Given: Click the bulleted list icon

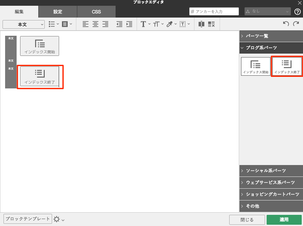Looking at the screenshot, I should click(x=52, y=24).
